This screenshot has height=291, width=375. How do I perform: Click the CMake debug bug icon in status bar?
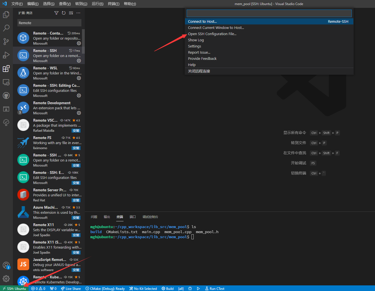point(190,288)
